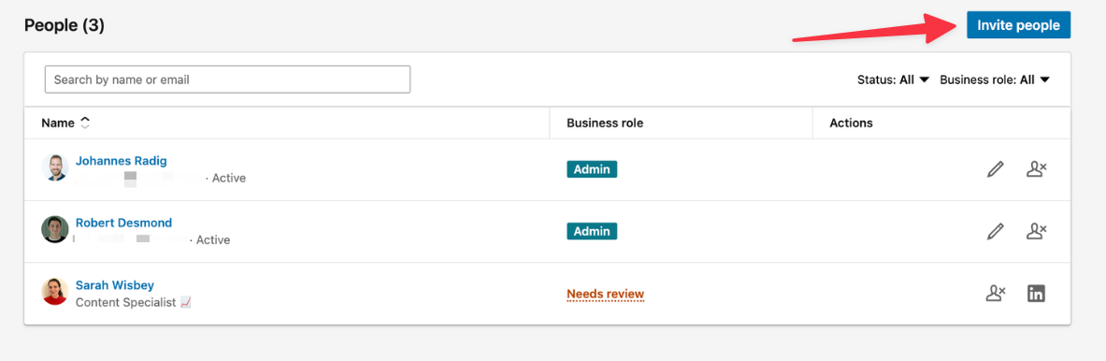Click the Needs review role link
Screen dimensions: 1106x361
pos(605,294)
